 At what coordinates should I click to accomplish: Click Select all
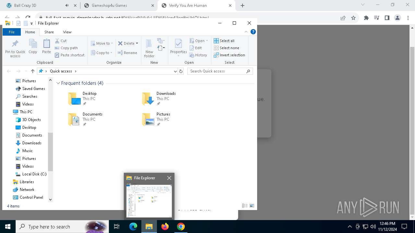click(224, 41)
